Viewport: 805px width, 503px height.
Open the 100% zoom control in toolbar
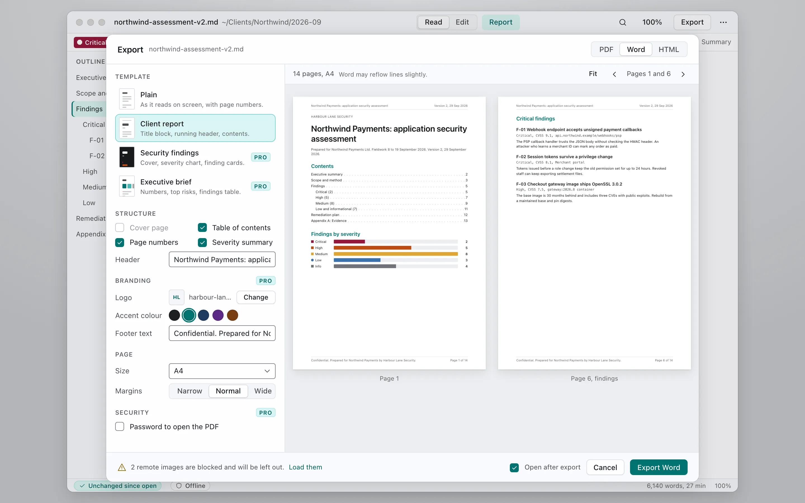(x=652, y=22)
